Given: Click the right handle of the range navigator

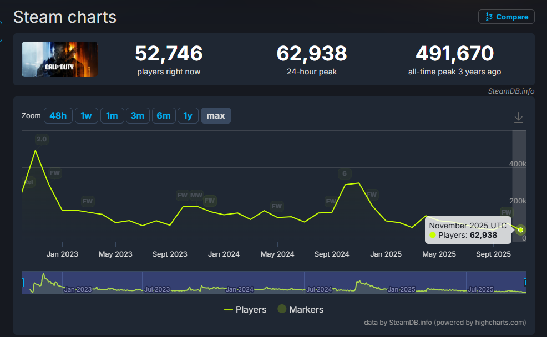Looking at the screenshot, I should pos(525,283).
